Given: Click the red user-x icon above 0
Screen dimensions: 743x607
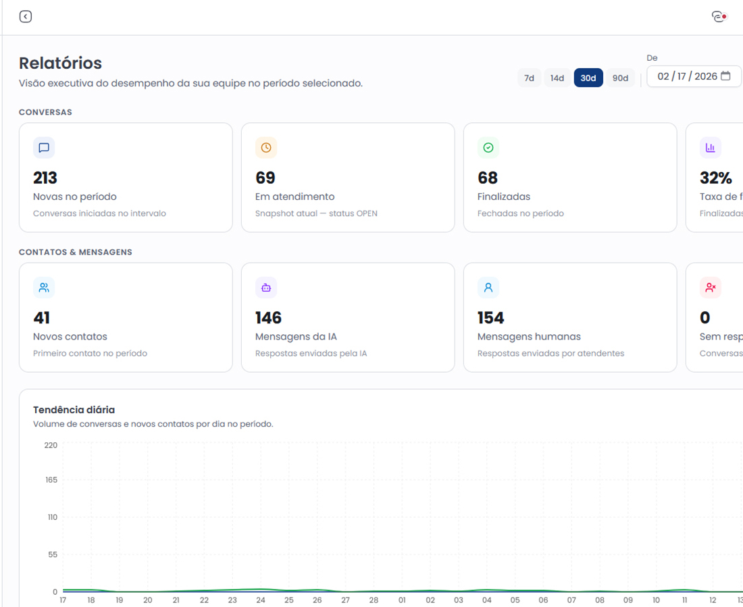Looking at the screenshot, I should (710, 288).
